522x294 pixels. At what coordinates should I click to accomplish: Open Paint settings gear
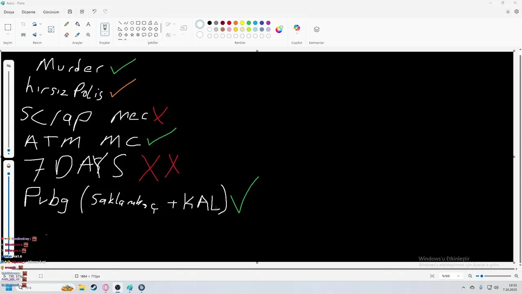point(516,12)
